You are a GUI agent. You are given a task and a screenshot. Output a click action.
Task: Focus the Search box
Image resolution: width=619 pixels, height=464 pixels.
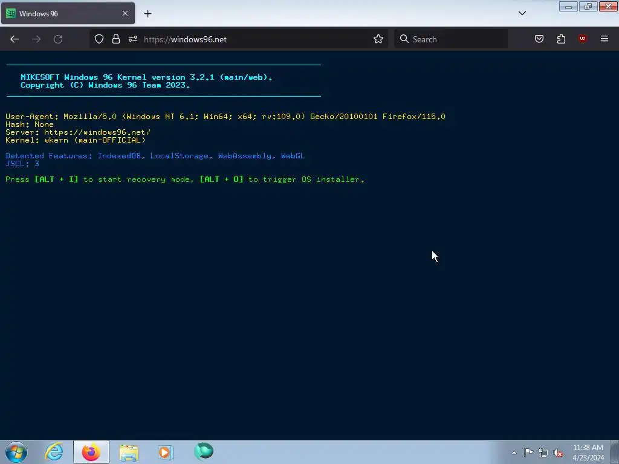click(451, 39)
